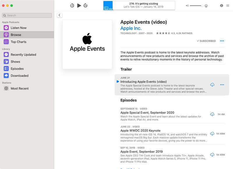This screenshot has height=169, width=233.
Task: Click the Search field
Action: tap(27, 15)
